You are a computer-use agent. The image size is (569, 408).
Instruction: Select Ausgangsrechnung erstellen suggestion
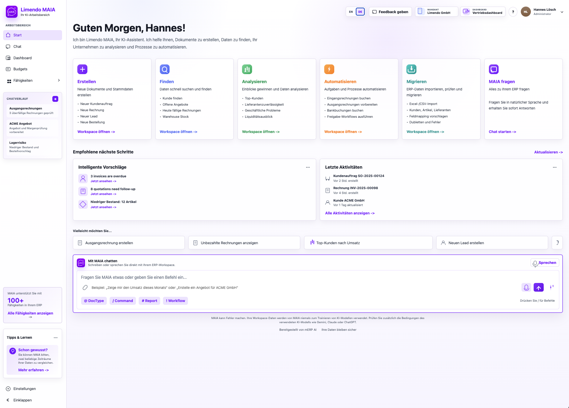coord(129,243)
